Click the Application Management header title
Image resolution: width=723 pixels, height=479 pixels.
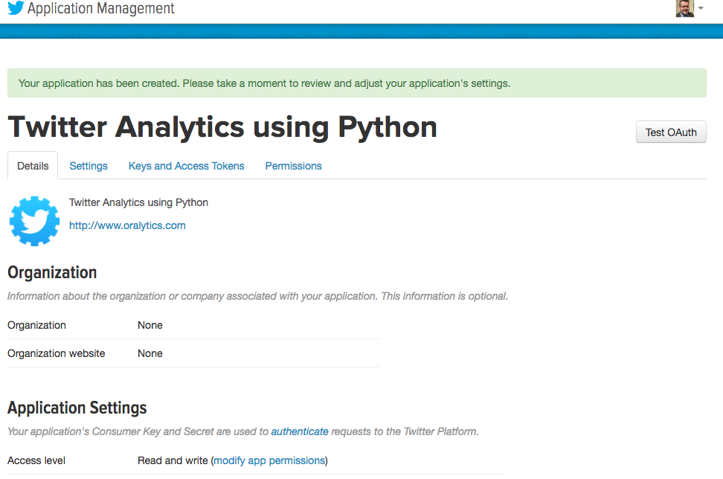tap(101, 9)
